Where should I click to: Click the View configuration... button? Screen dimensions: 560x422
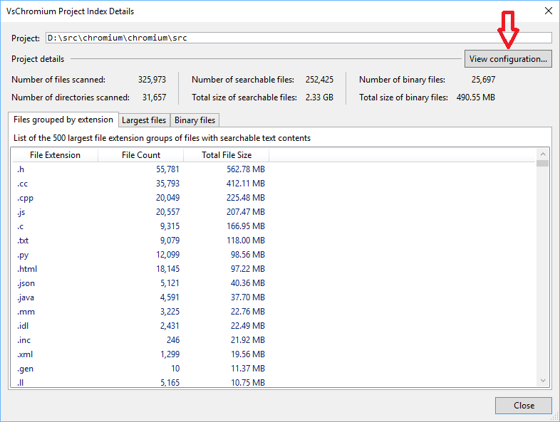[508, 59]
